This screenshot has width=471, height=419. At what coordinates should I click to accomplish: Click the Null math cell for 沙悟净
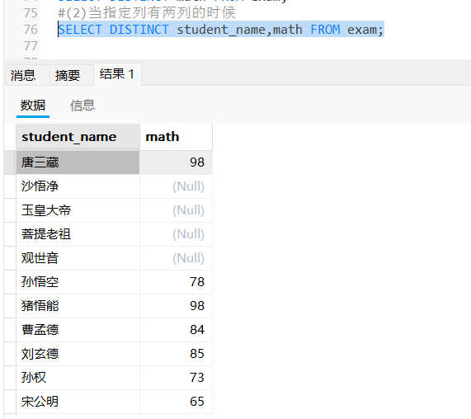click(x=176, y=186)
